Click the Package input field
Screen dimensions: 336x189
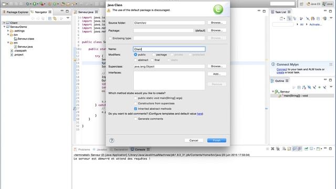click(x=163, y=30)
